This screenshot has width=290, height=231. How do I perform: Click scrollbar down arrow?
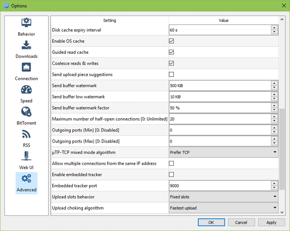(x=282, y=212)
